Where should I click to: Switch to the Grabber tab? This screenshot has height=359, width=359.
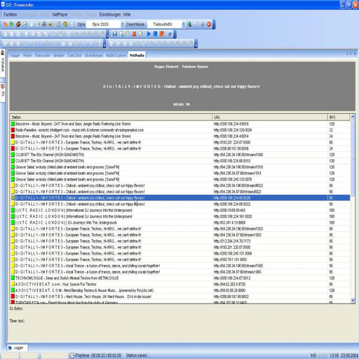(59, 56)
